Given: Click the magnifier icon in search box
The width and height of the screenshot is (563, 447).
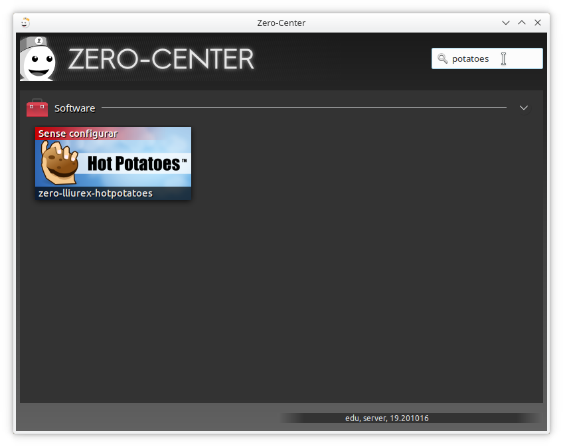Looking at the screenshot, I should point(442,58).
